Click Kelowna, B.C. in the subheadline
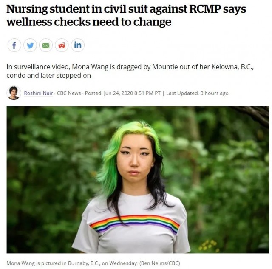This screenshot has width=272, height=269. pyautogui.click(x=232, y=67)
